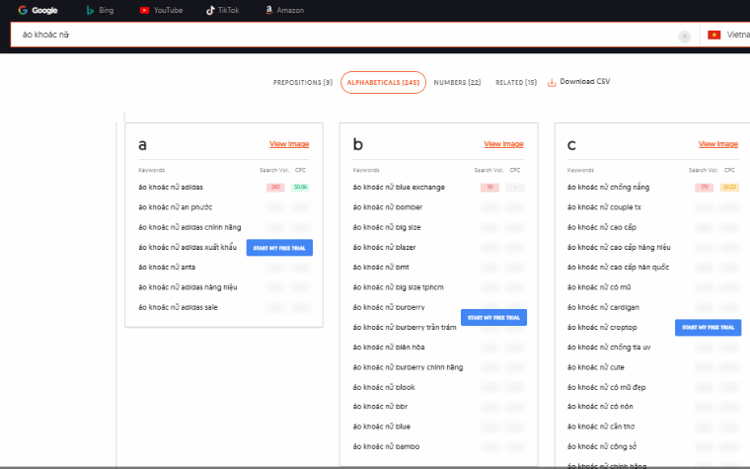Screen dimensions: 750x469
Task: Select keyword 'áo khoác nữ anta'
Action: click(167, 267)
